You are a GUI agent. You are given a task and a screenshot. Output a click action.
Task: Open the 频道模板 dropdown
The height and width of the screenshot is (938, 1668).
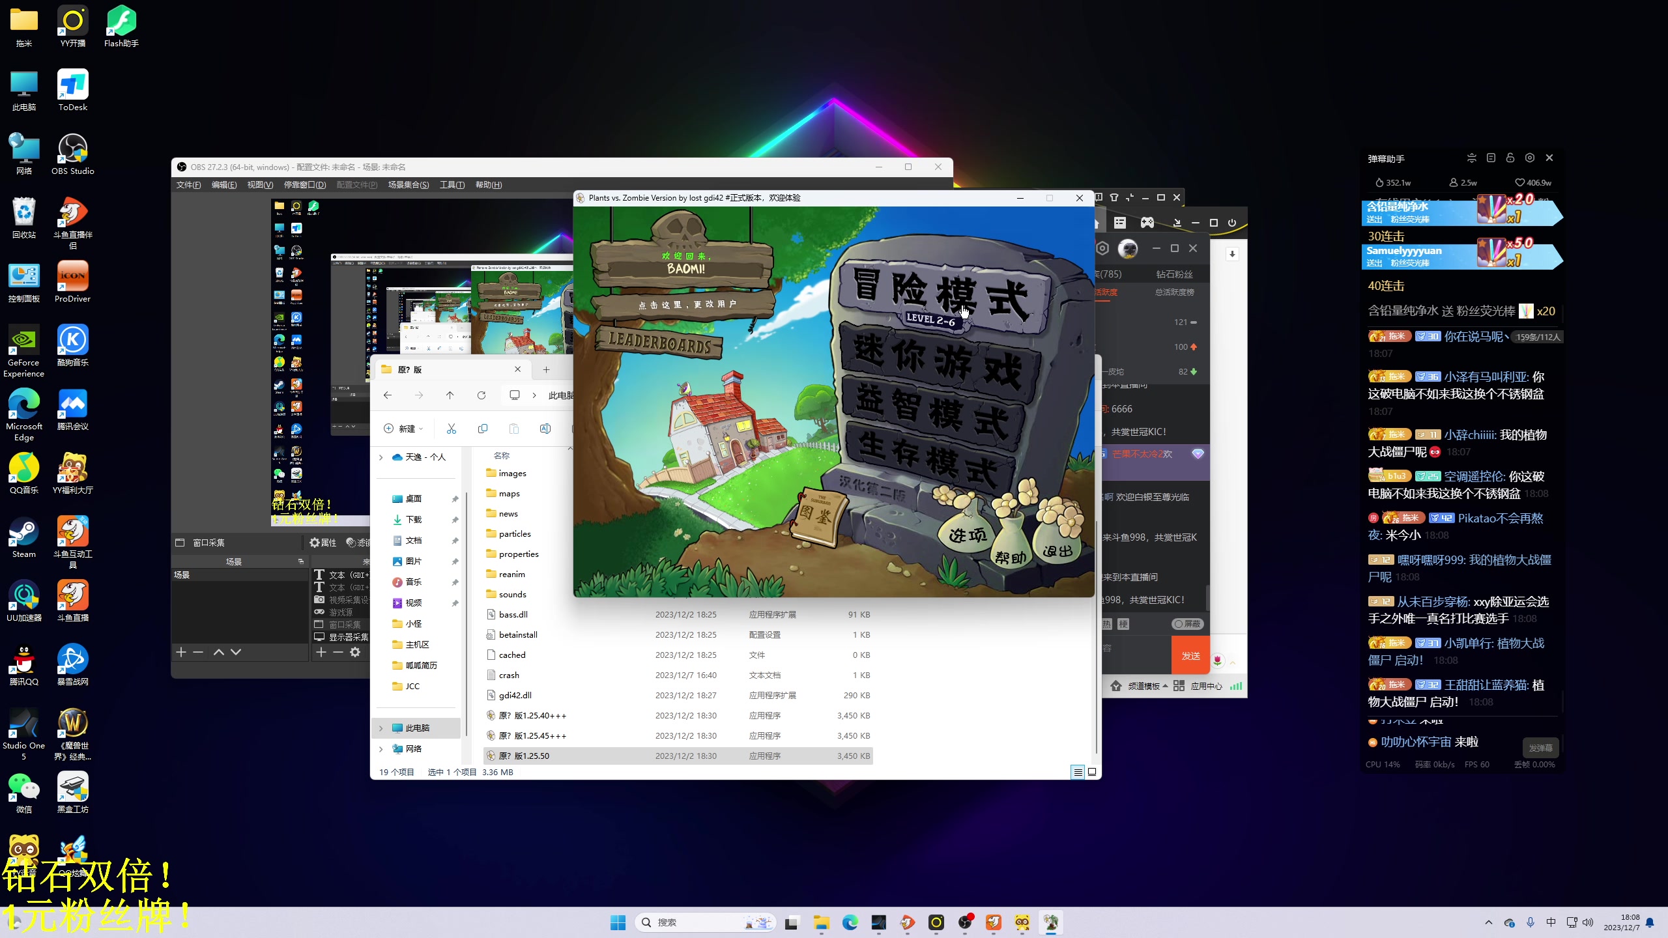coord(1148,687)
